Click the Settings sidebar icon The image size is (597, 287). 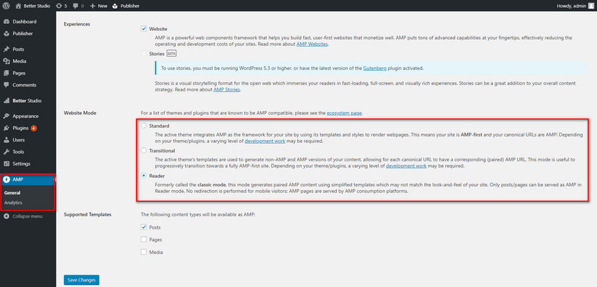6,163
